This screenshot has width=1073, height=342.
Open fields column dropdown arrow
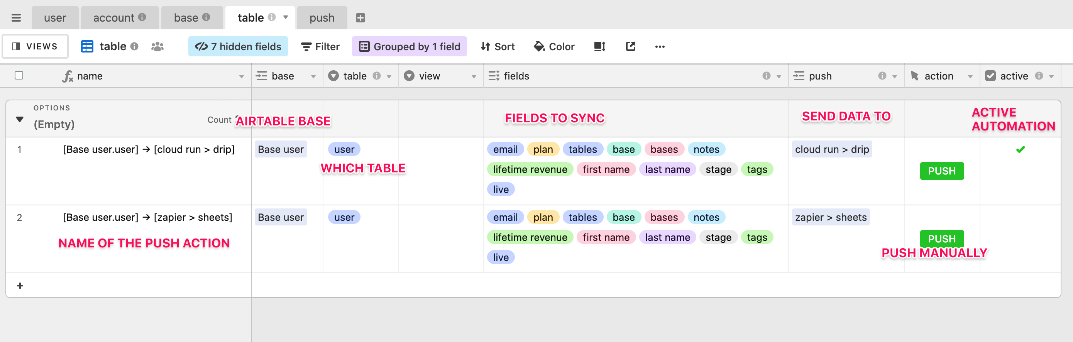pos(779,76)
